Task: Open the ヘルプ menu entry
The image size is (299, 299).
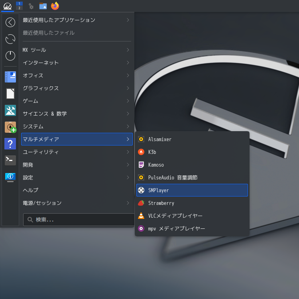Action: coord(77,190)
